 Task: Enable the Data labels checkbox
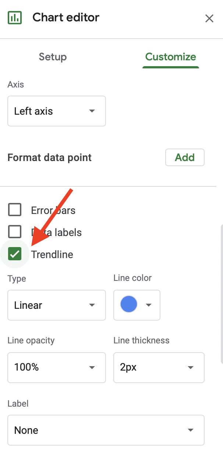[15, 232]
